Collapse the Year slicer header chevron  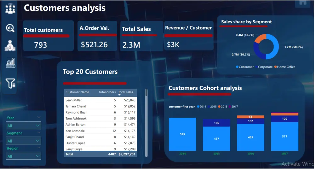[x=39, y=117]
